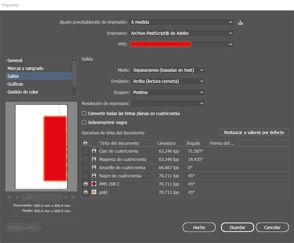Toggle printing for Amarillo de cuatricromía ink
Viewport: 294px width, 243px height.
tap(86, 167)
